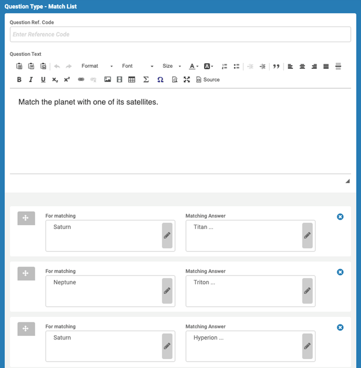Click the Question Ref. Code input field
Image resolution: width=361 pixels, height=368 pixels.
click(180, 34)
